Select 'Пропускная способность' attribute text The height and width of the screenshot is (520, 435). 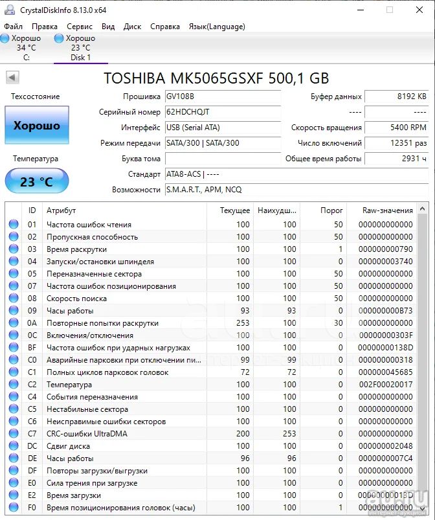(x=92, y=237)
